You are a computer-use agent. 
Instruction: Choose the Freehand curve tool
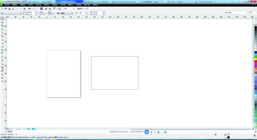2,32
